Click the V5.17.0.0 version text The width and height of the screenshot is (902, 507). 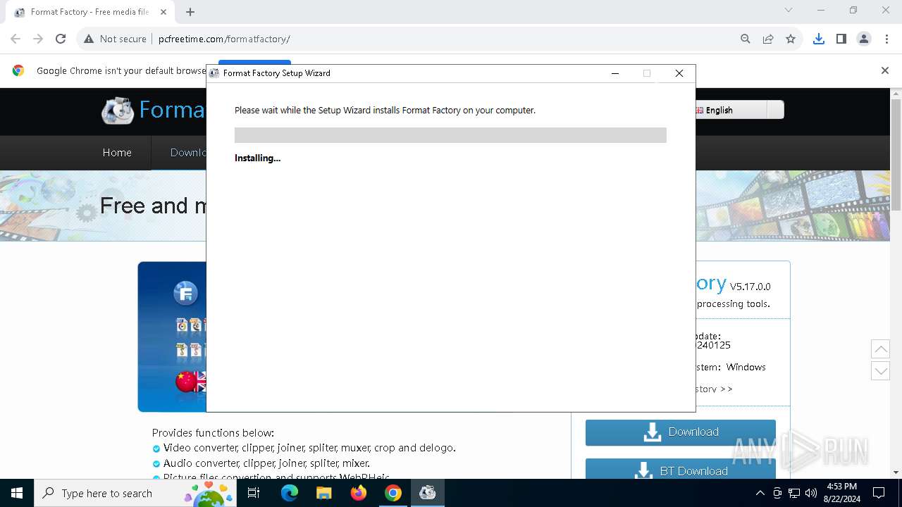click(750, 287)
